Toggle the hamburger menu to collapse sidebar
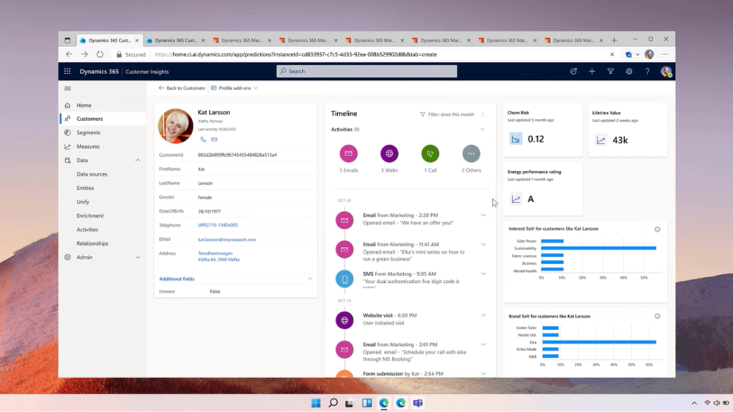This screenshot has width=733, height=412. pos(67,88)
